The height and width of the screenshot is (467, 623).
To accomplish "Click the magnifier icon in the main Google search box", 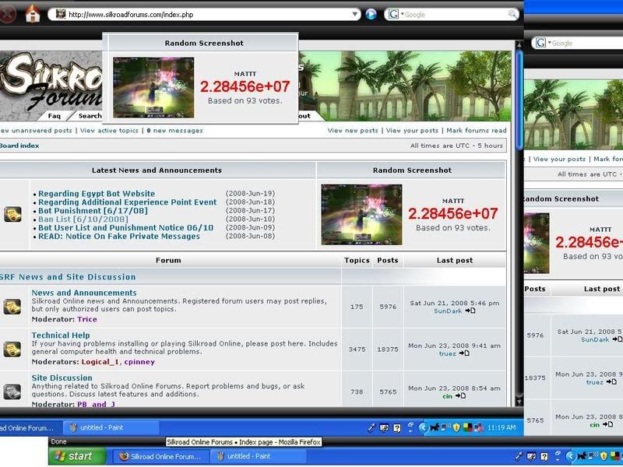I will tap(512, 14).
